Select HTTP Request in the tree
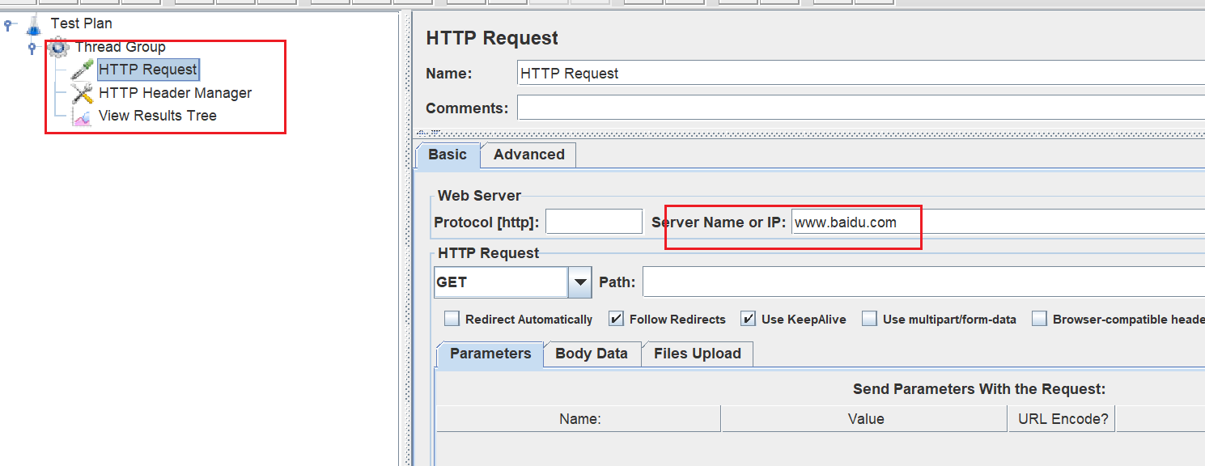Image resolution: width=1205 pixels, height=466 pixels. 147,70
